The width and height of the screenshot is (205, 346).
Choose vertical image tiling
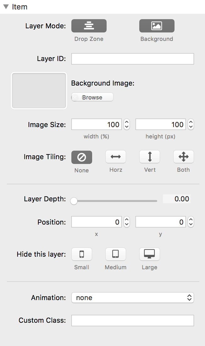pyautogui.click(x=150, y=157)
